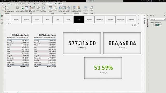The image size is (166, 93).
Task: Click Copy in clipboard group
Action: (x=7, y=9)
